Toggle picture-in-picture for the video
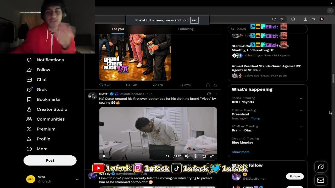335x188 pixels. pyautogui.click(x=204, y=156)
